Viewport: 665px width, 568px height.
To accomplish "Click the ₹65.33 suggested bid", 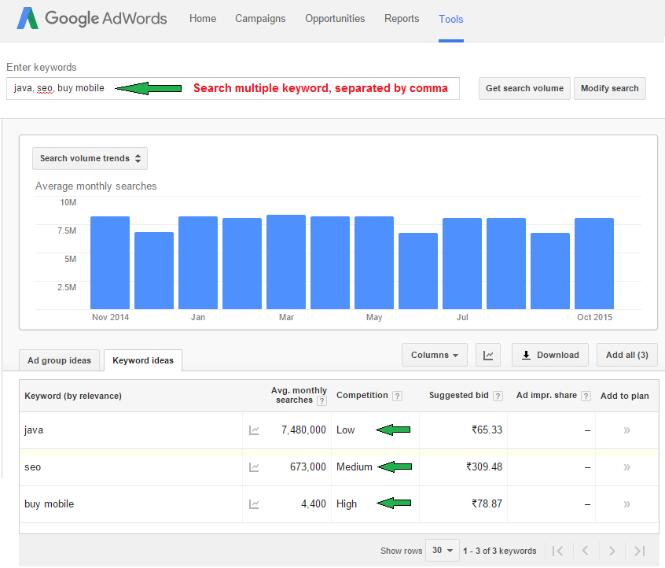I will [x=487, y=430].
